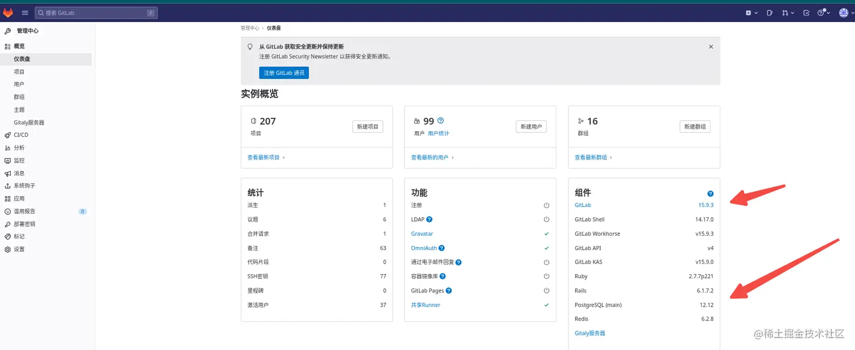
Task: Open 查看最新的用户 link
Action: (x=432, y=157)
